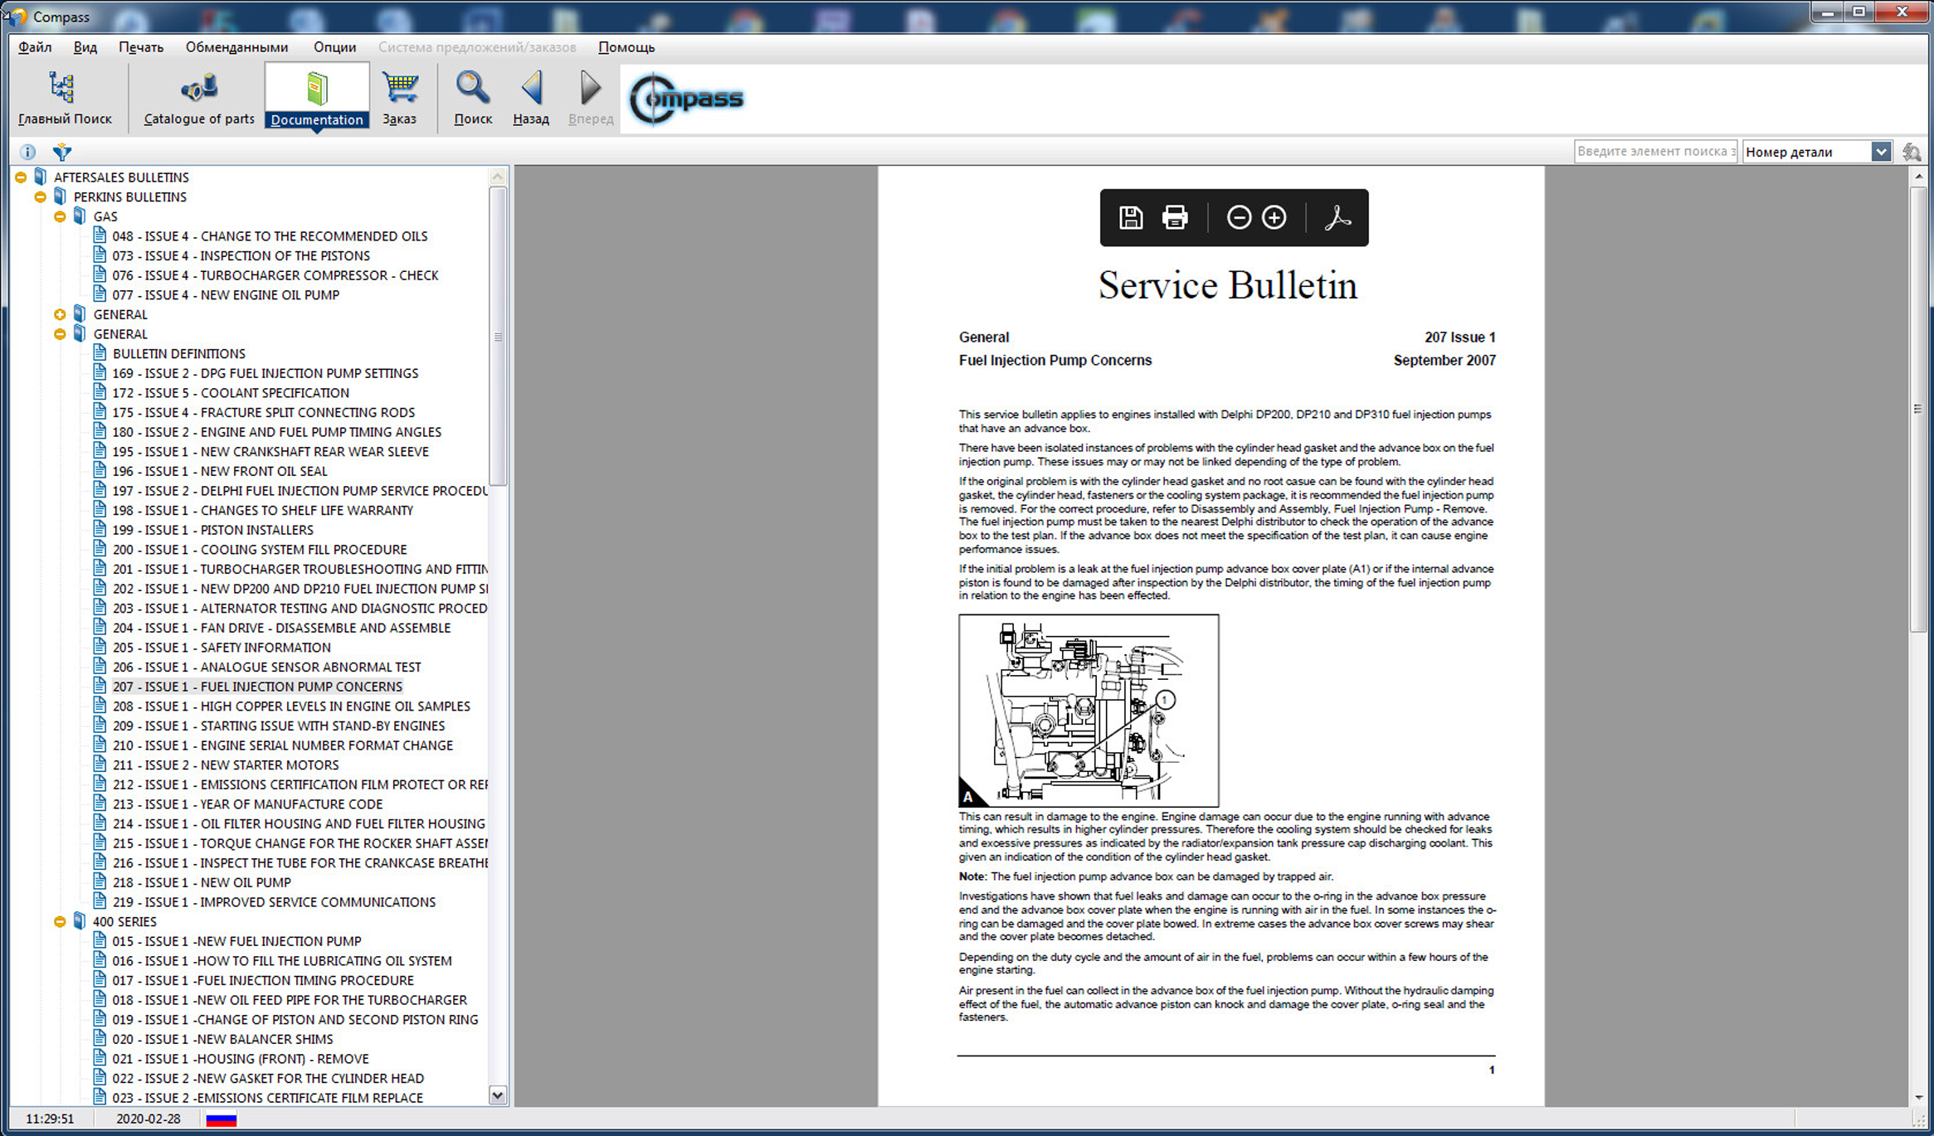This screenshot has height=1136, width=1934.
Task: Open the Главный Поиск main search tool
Action: click(64, 98)
